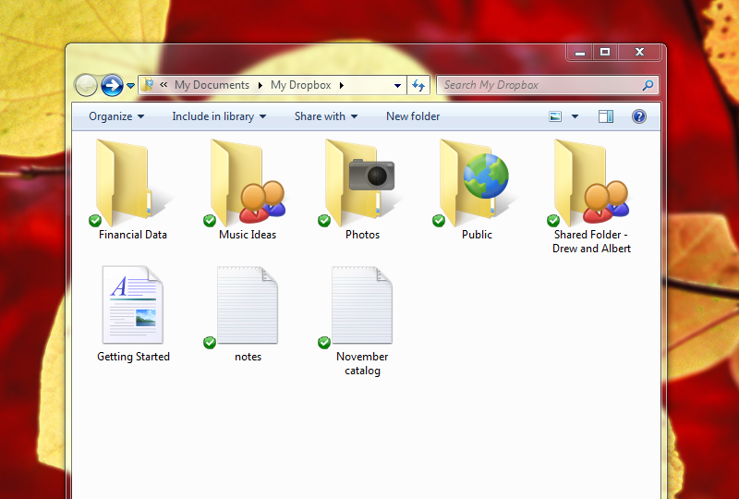Click the folder icon in address bar
The width and height of the screenshot is (739, 499).
coord(148,85)
